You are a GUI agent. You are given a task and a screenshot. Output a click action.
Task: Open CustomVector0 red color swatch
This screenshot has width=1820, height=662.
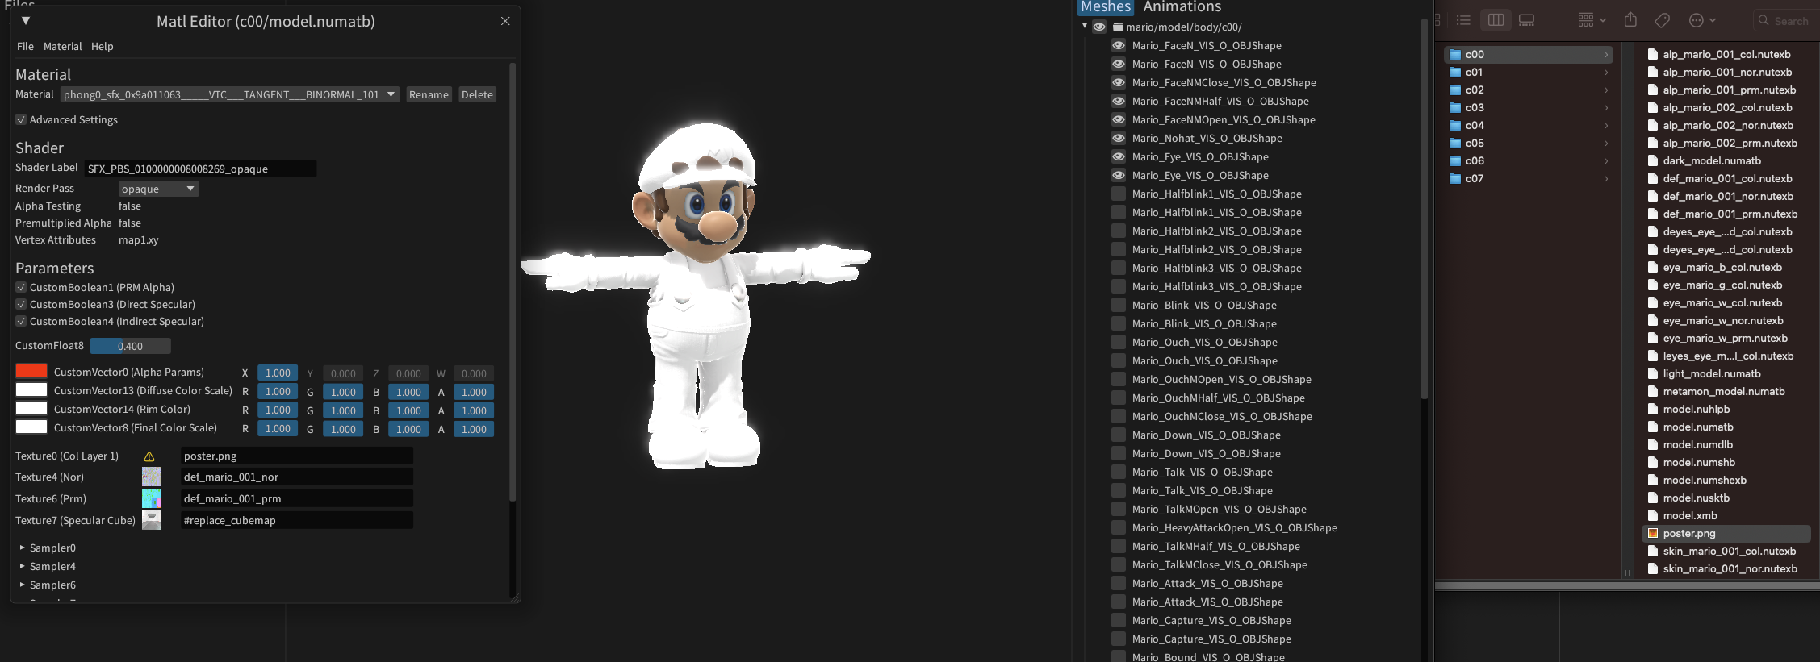[x=31, y=371]
